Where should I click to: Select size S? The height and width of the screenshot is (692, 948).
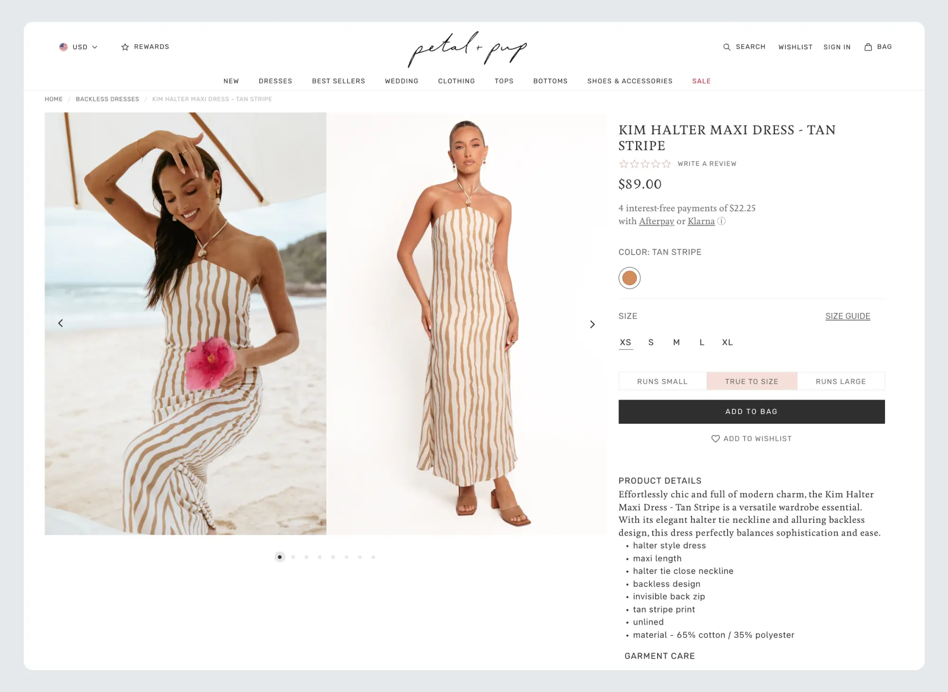point(651,342)
